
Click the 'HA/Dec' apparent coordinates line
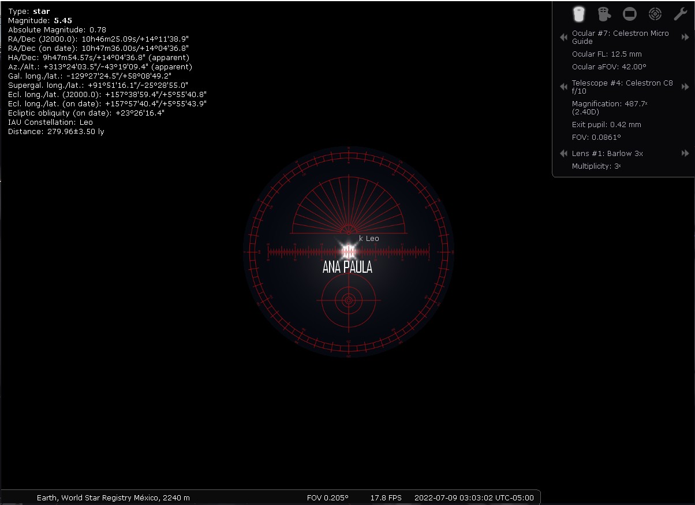point(99,58)
